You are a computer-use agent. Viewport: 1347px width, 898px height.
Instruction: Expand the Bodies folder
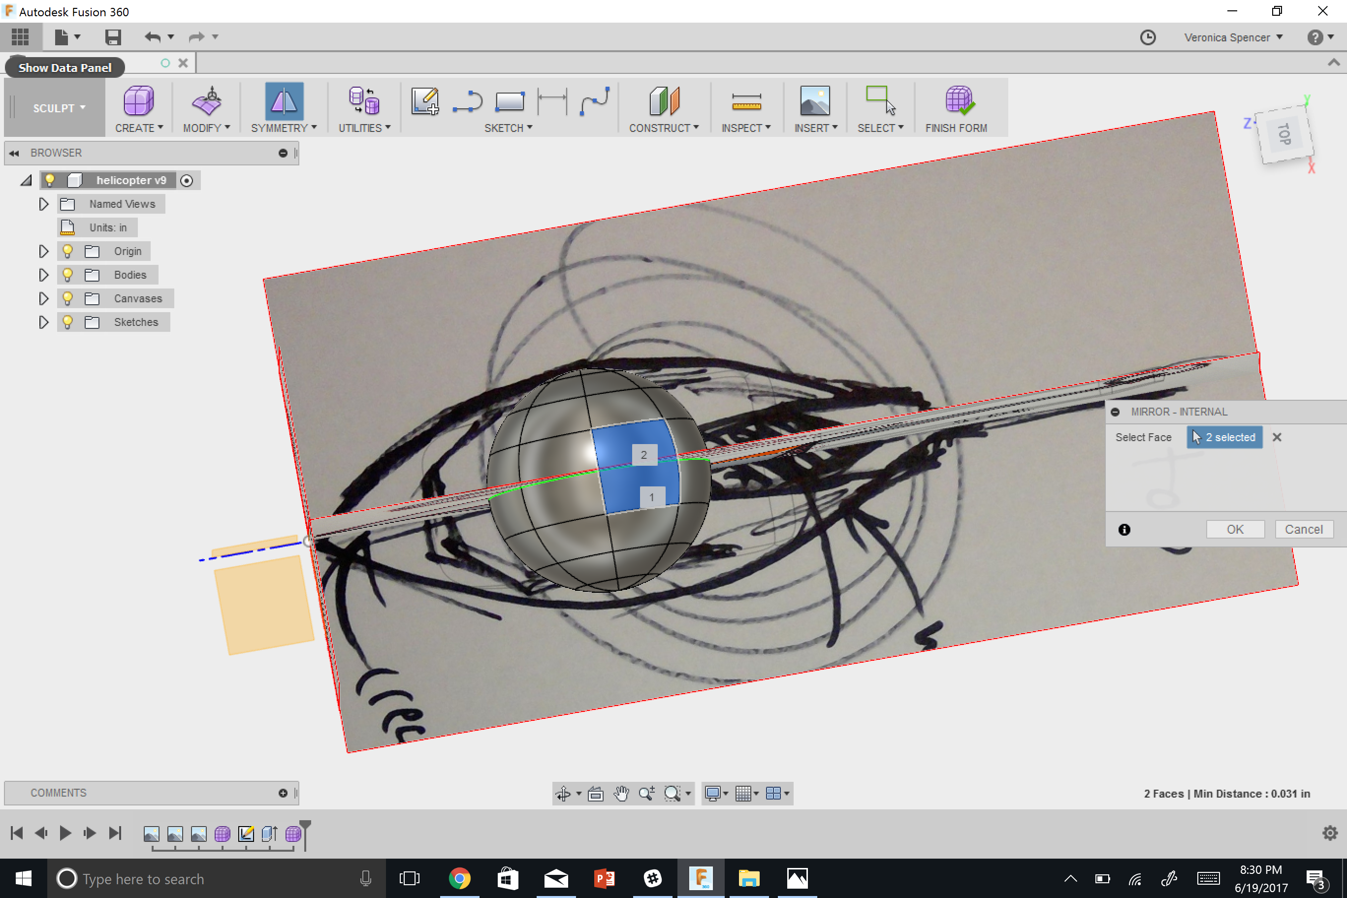[43, 275]
